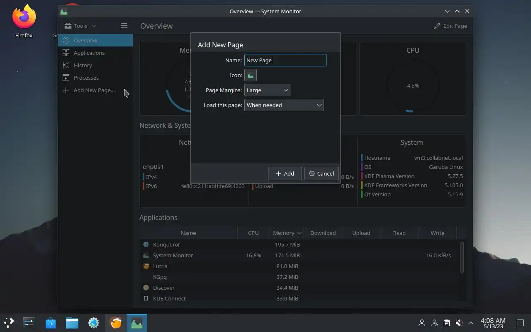The width and height of the screenshot is (531, 332).
Task: Open the file manager from taskbar
Action: coord(72,322)
